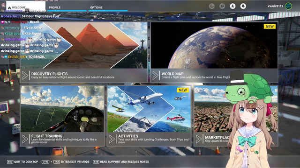
Task: Click the Vedal#3115 username
Action: click(x=275, y=6)
